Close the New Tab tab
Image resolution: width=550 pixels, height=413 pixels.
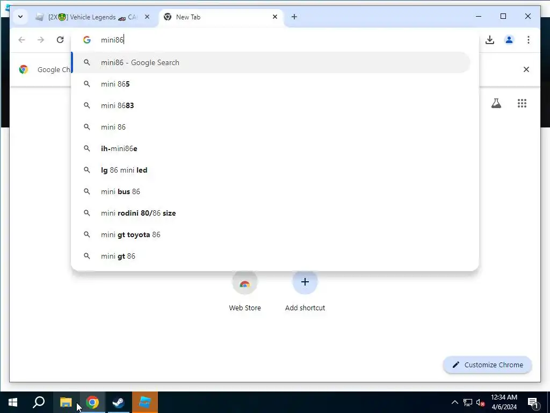[275, 17]
